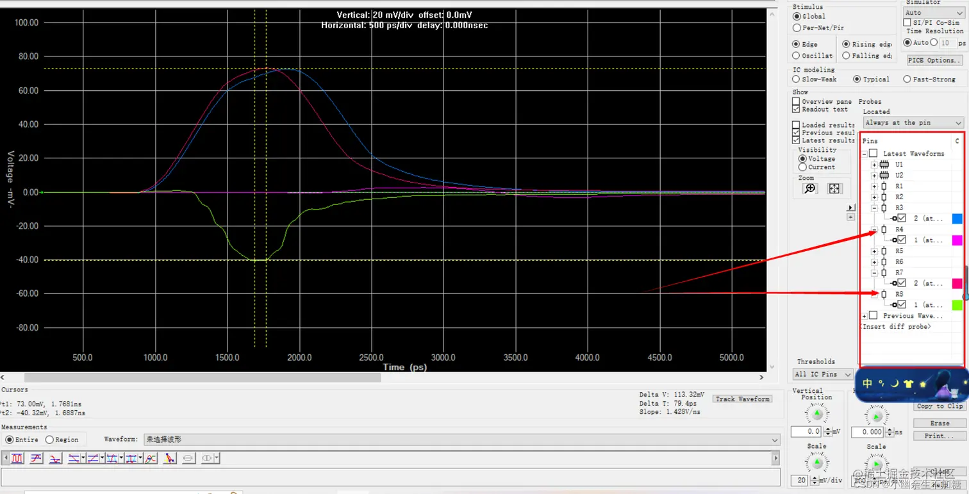The height and width of the screenshot is (494, 969).
Task: Click the Erase button
Action: click(x=940, y=424)
